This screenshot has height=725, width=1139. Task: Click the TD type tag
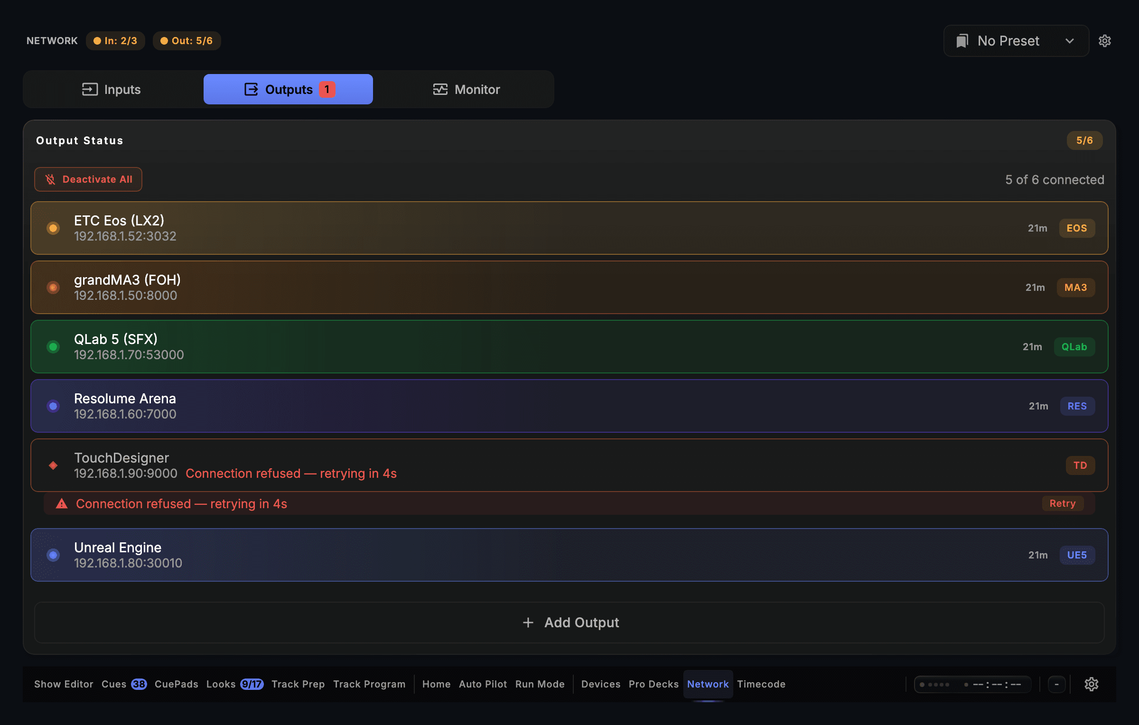coord(1080,465)
